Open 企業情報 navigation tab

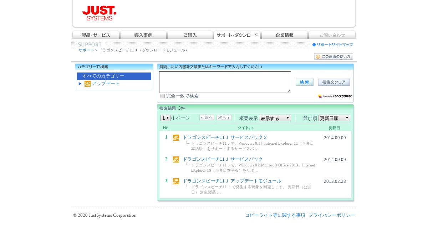(285, 35)
